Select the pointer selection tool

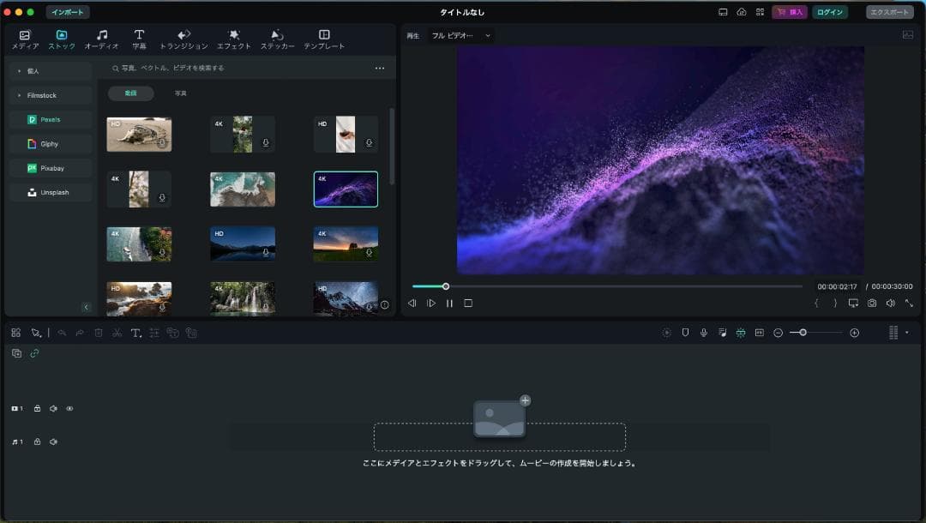[x=37, y=333]
